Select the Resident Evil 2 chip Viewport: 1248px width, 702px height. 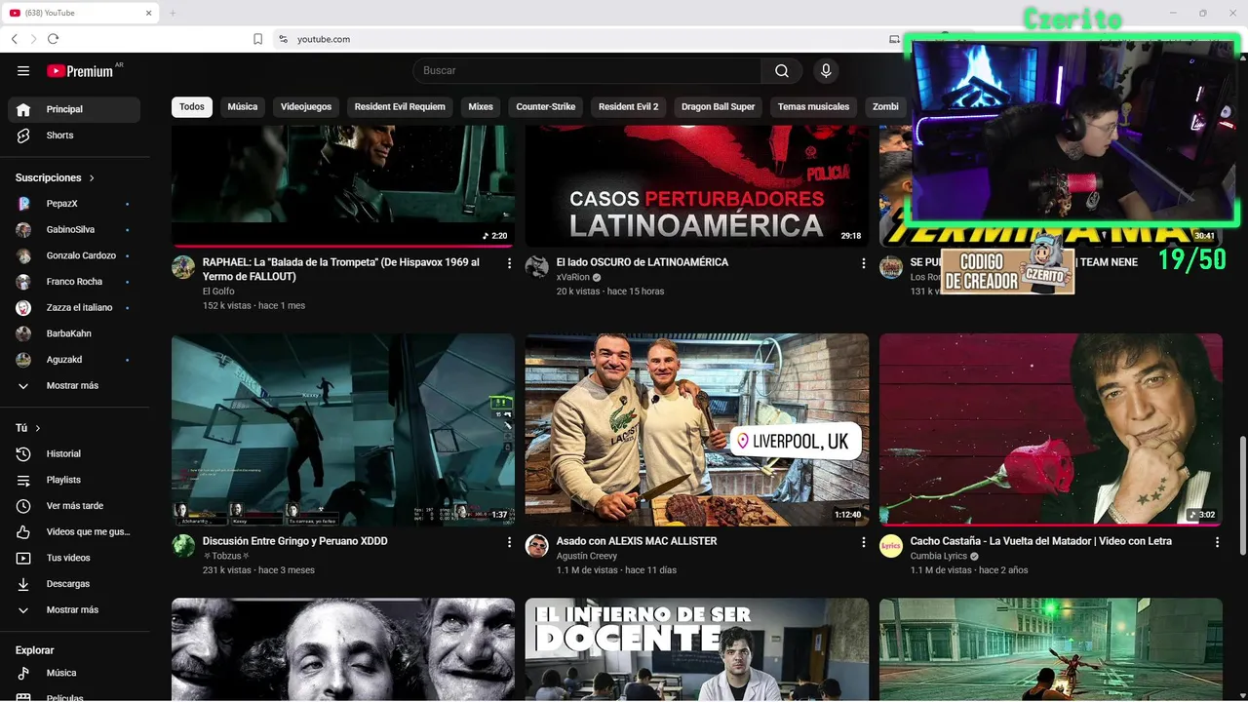pyautogui.click(x=629, y=106)
